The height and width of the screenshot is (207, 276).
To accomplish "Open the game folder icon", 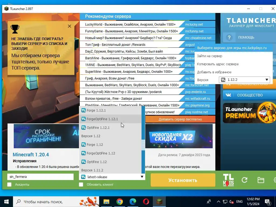I will [x=261, y=180].
